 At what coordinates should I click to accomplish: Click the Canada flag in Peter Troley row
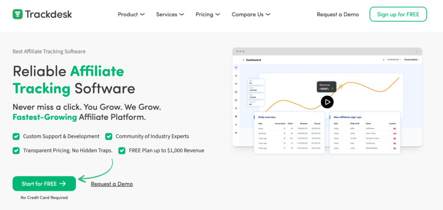pos(395,134)
